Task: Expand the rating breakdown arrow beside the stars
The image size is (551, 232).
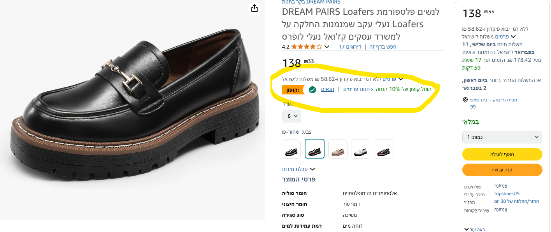Action: (327, 47)
